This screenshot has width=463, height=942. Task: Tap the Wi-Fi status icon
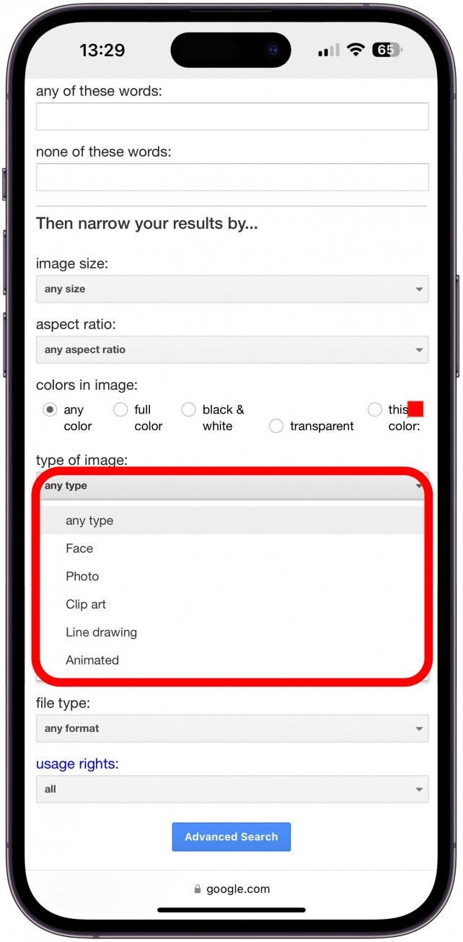(x=356, y=50)
